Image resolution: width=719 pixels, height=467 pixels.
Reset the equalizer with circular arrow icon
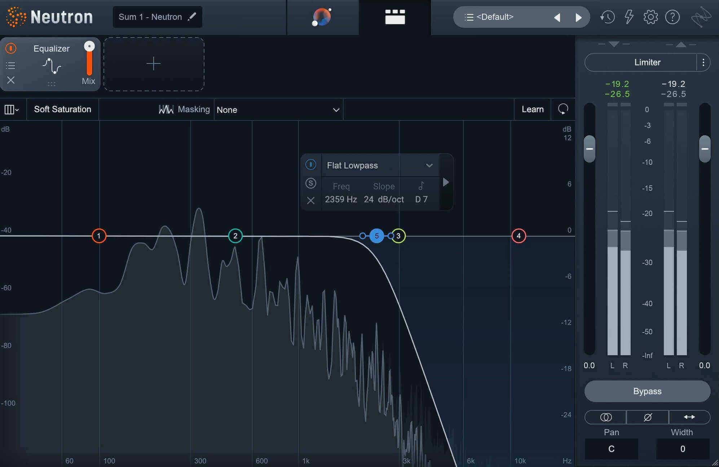click(563, 109)
